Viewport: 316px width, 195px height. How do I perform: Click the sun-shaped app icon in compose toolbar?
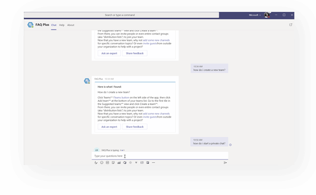click(130, 163)
